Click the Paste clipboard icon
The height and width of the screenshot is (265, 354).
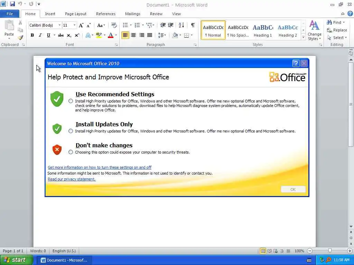click(x=9, y=26)
